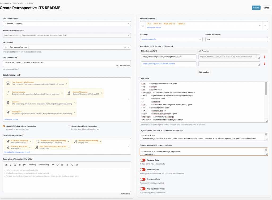Enable the Personal Data toggle

coord(143,160)
